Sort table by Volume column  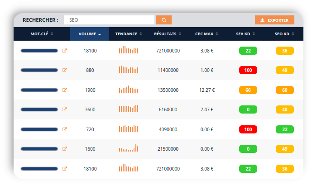[90, 34]
